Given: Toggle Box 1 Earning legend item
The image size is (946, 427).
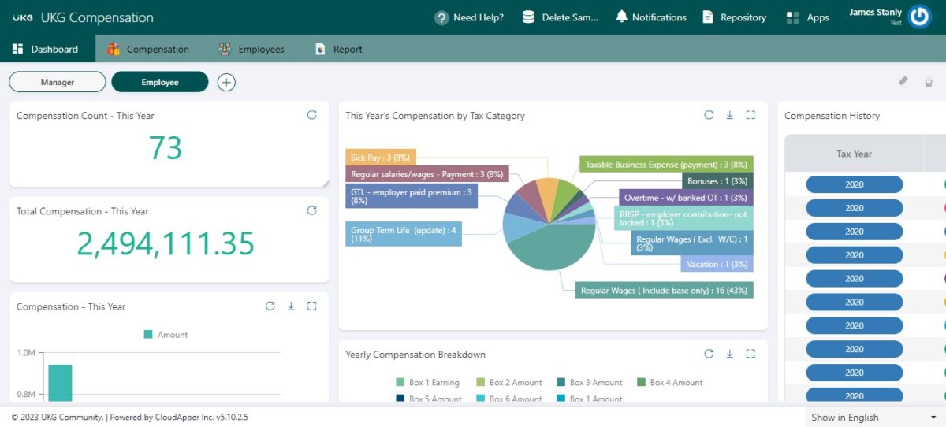Looking at the screenshot, I should pos(427,382).
